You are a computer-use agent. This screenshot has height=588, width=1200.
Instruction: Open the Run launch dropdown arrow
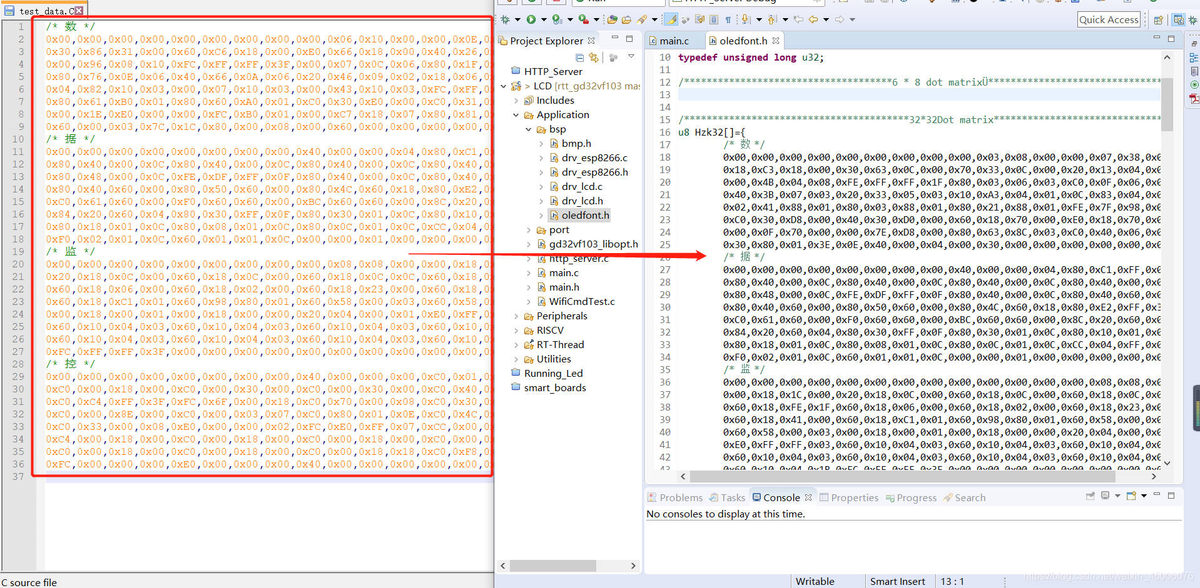[544, 20]
